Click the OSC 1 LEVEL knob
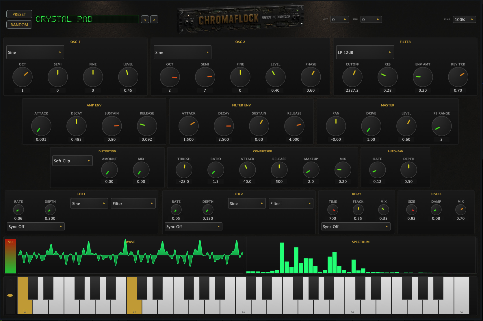483x321 pixels. click(x=128, y=77)
